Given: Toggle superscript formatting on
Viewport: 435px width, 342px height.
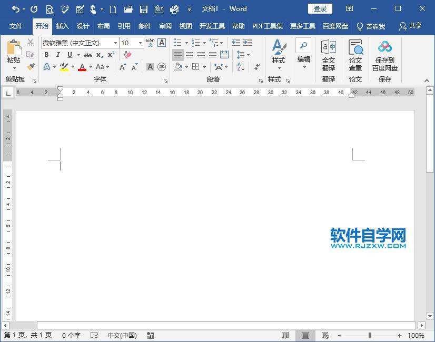Looking at the screenshot, I should (111, 55).
